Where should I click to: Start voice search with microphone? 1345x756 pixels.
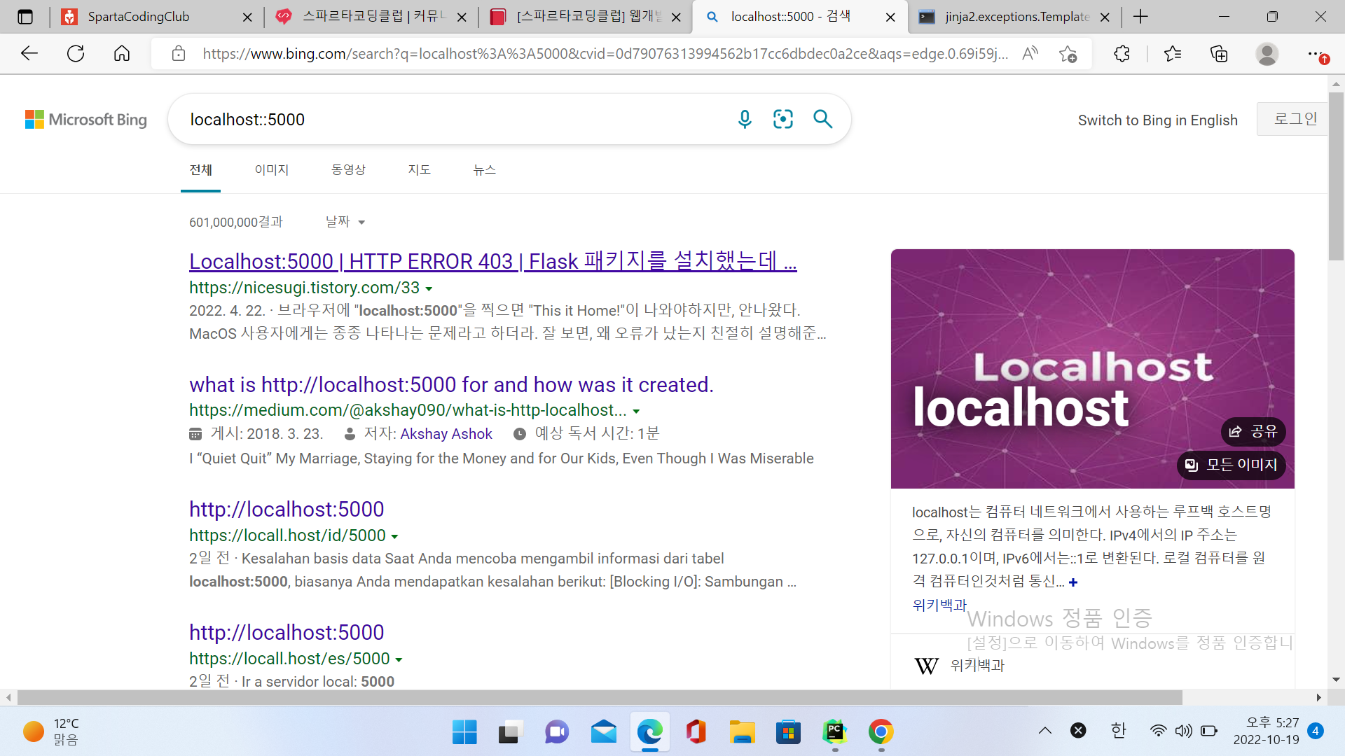click(x=745, y=119)
